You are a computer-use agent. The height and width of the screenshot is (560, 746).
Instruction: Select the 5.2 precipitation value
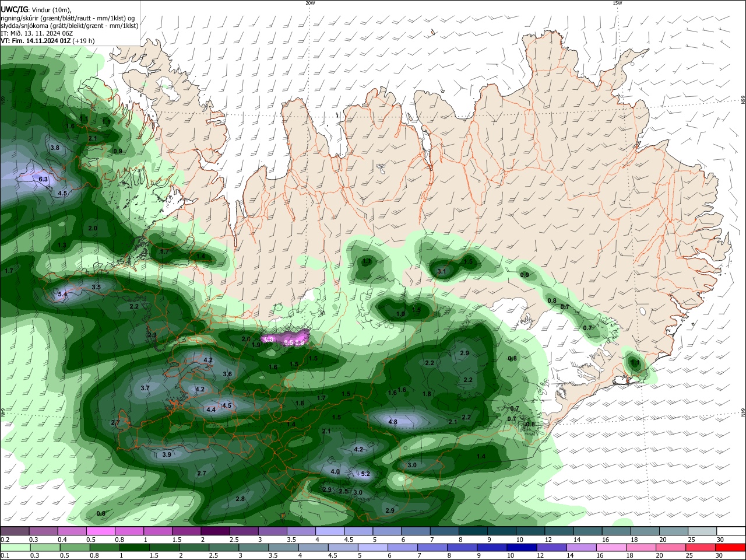click(x=365, y=474)
